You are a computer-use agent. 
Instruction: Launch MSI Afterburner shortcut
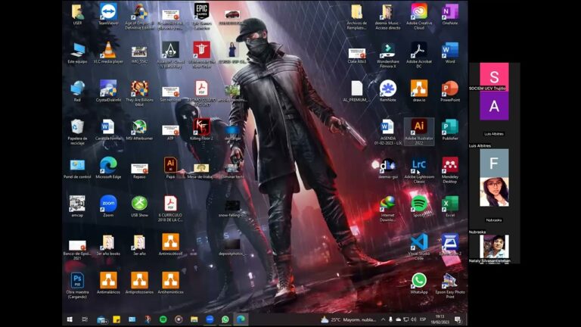pos(139,129)
